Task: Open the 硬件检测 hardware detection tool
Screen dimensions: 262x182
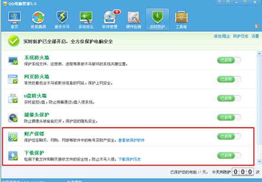Action: click(134, 20)
